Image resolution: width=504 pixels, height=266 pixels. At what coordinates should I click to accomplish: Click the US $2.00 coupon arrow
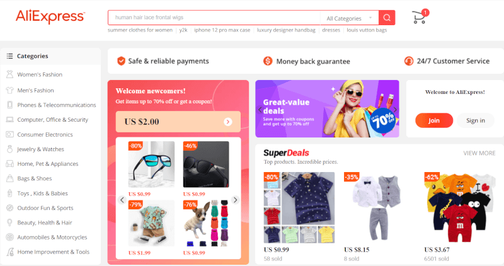coord(228,122)
